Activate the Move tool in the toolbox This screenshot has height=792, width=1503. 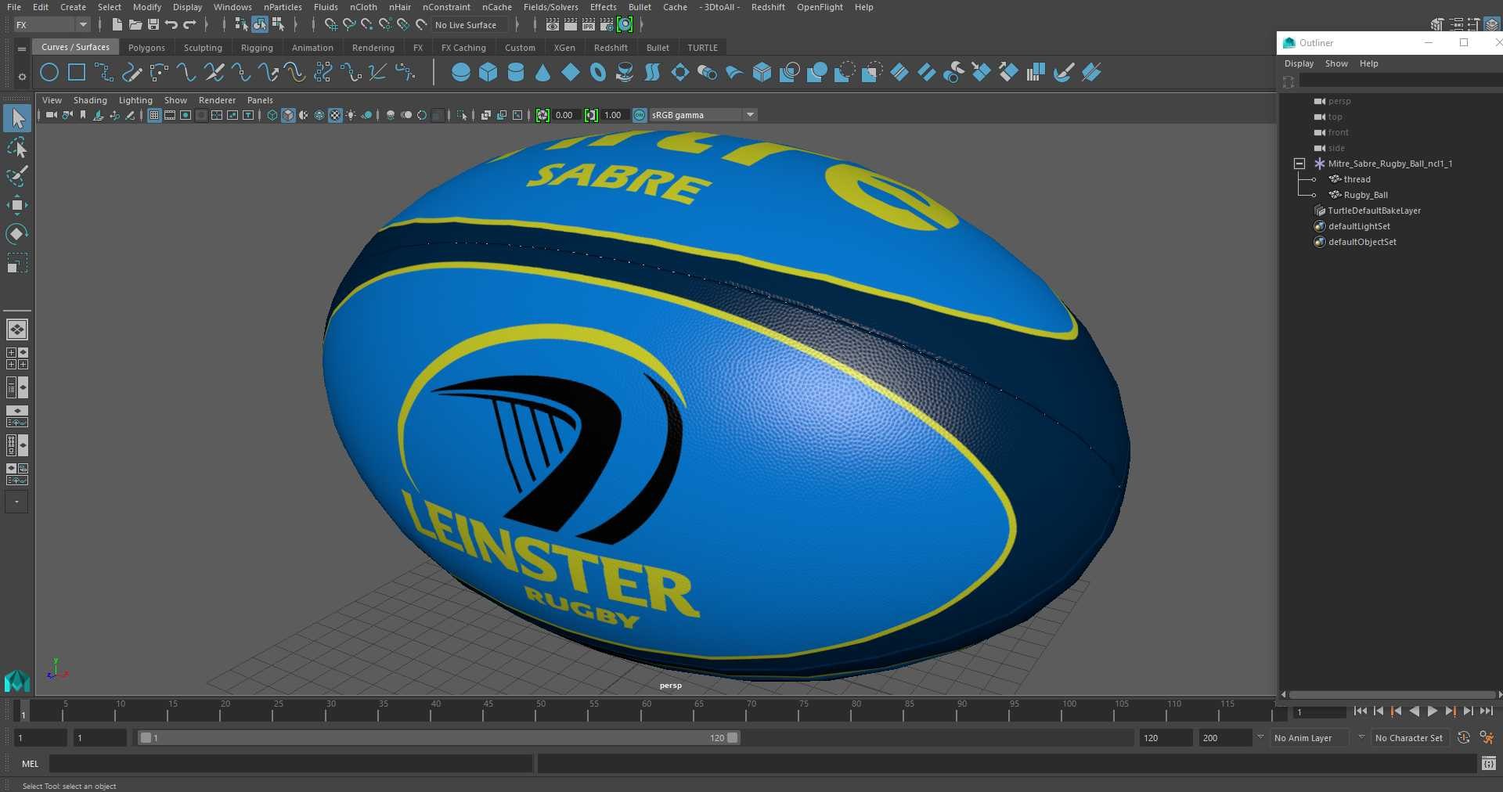[x=17, y=205]
